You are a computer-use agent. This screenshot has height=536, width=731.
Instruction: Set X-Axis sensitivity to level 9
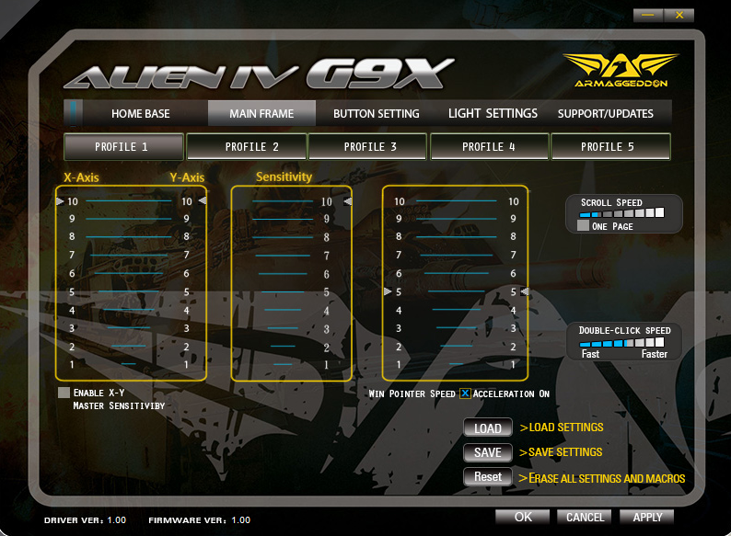pyautogui.click(x=72, y=219)
